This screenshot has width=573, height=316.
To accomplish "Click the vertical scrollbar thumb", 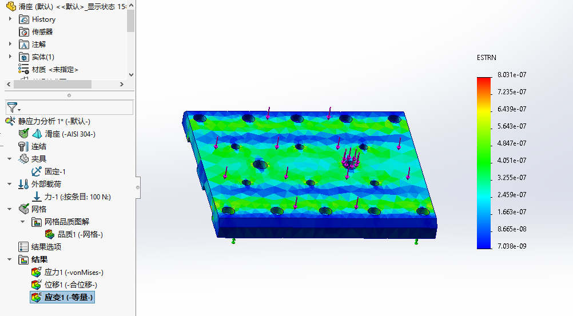I will 131,21.
